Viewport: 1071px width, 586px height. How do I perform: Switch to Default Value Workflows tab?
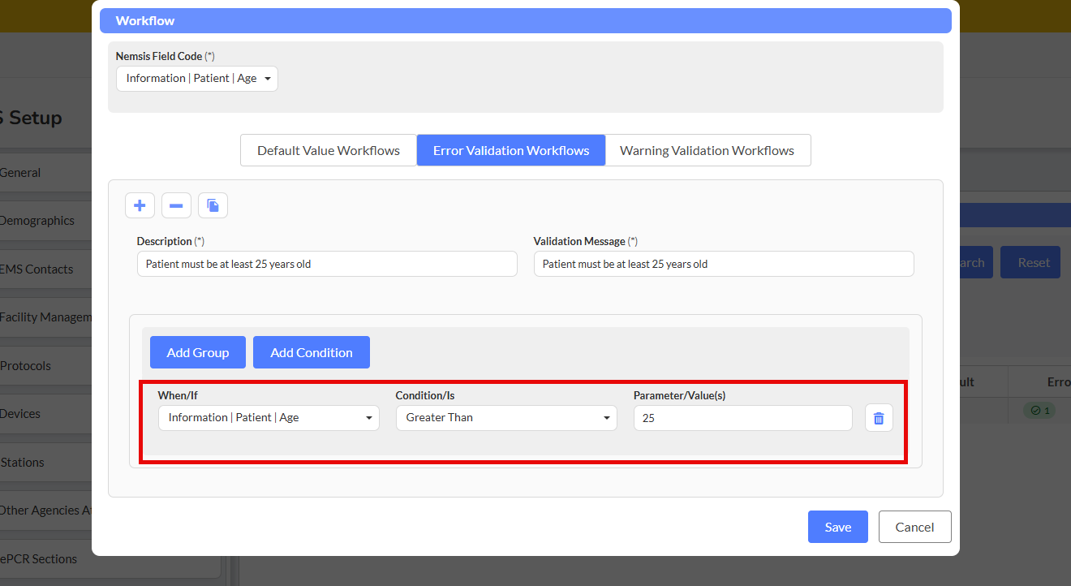point(329,150)
